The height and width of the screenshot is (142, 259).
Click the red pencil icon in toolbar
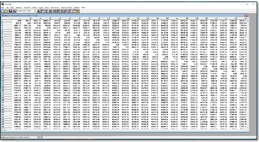[x=77, y=11]
